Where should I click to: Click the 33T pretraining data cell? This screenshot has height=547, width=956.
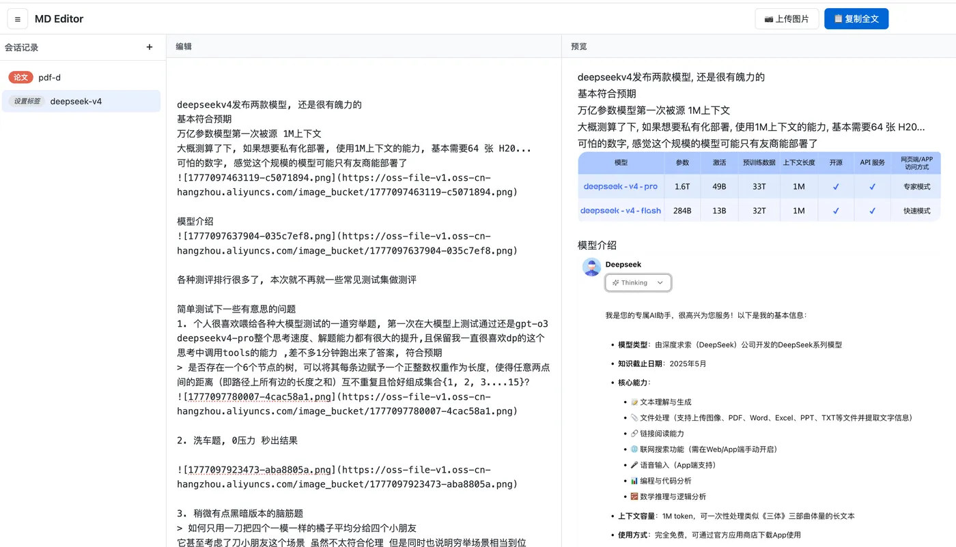tap(759, 186)
